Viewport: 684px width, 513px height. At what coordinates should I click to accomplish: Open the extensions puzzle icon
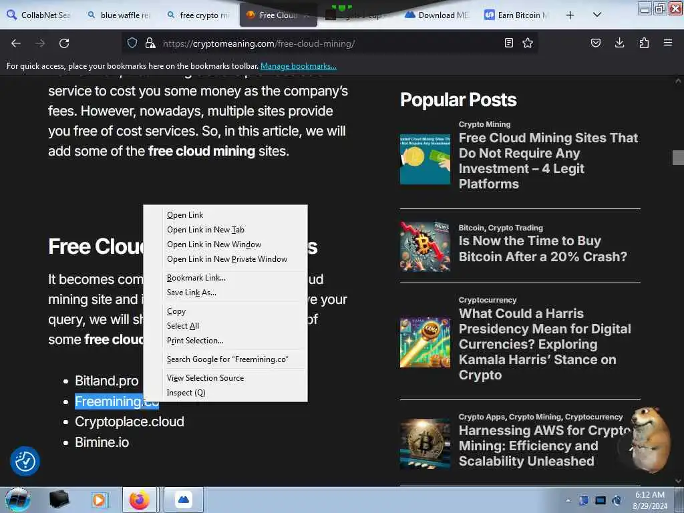point(644,43)
